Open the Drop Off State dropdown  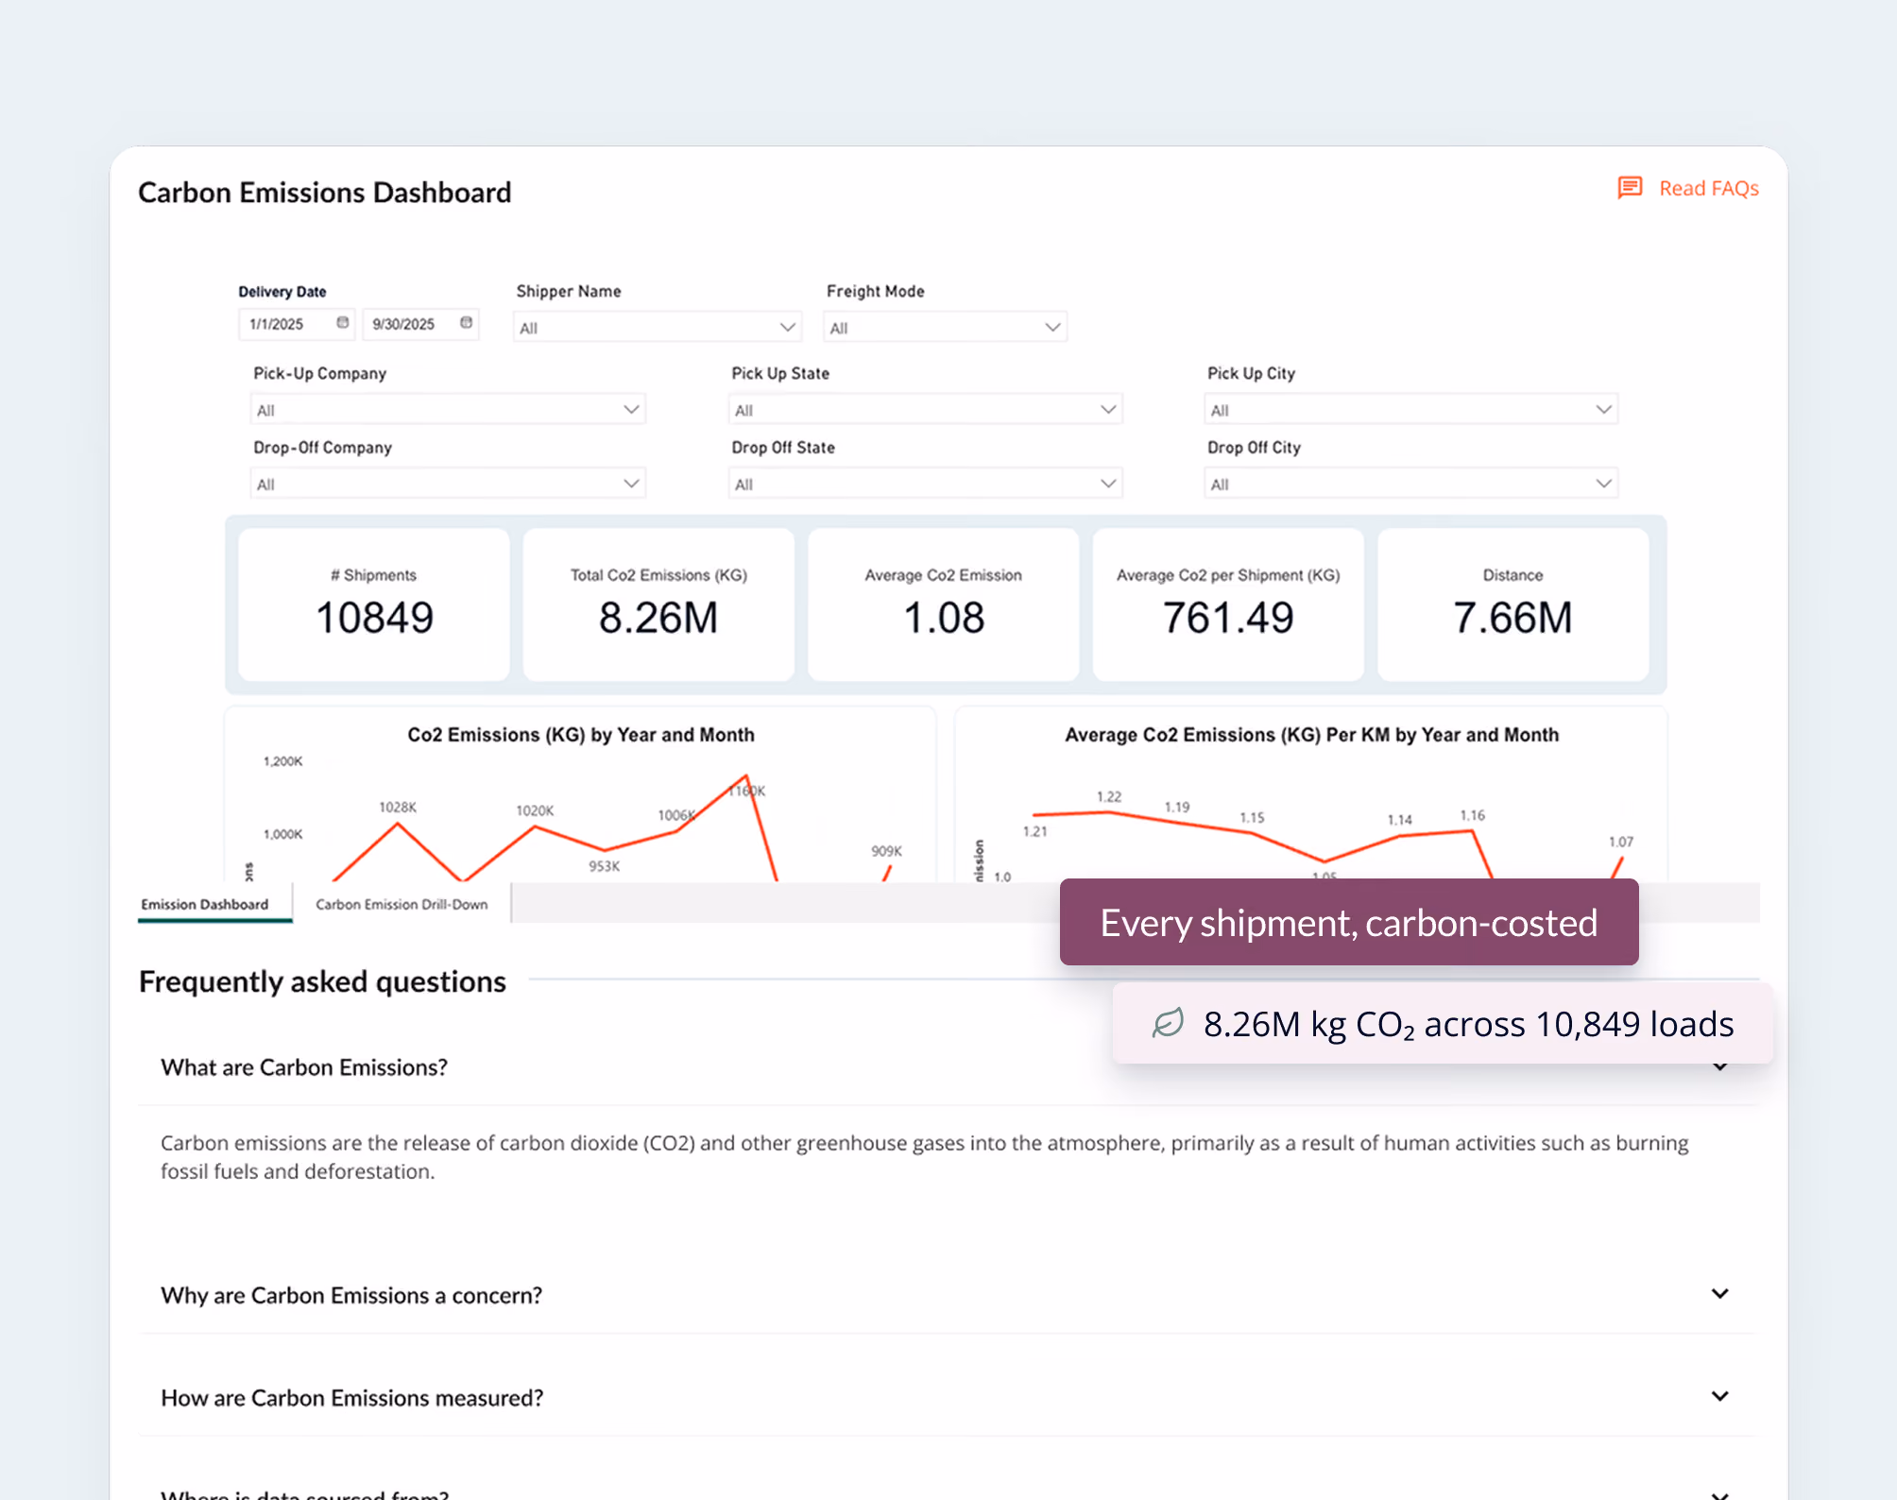[925, 484]
